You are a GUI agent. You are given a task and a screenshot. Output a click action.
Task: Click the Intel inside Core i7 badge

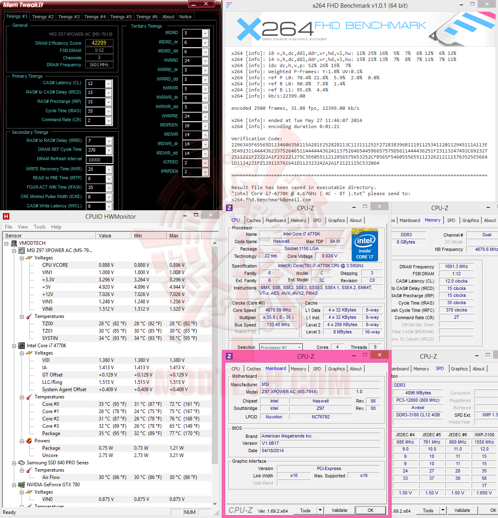coord(365,245)
